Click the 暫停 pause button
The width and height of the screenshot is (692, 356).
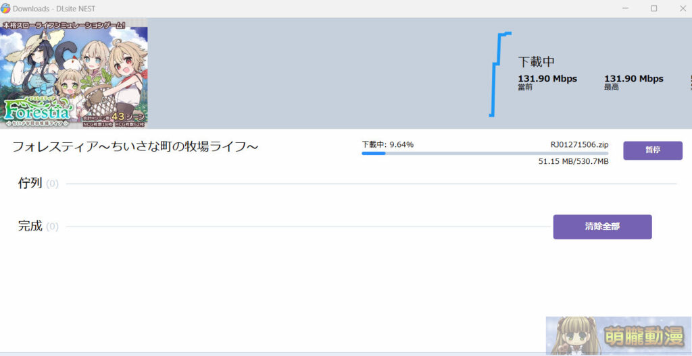(x=653, y=150)
